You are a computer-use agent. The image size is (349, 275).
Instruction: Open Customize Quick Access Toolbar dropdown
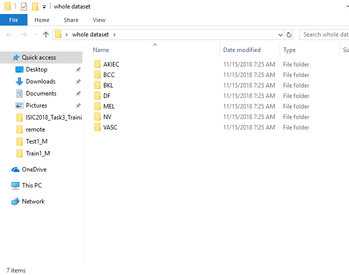click(44, 7)
